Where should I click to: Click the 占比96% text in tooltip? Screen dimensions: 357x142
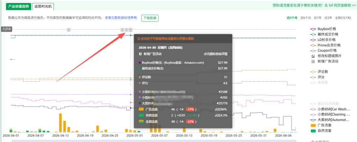[x=221, y=109]
